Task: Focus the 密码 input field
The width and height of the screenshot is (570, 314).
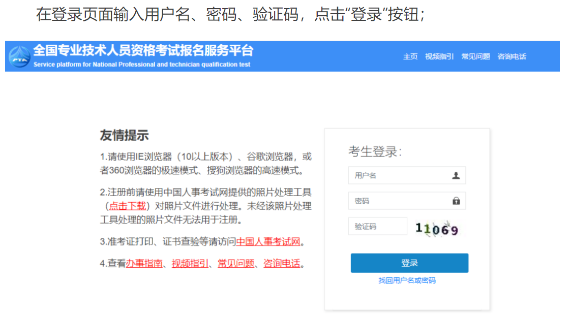Action: [399, 201]
